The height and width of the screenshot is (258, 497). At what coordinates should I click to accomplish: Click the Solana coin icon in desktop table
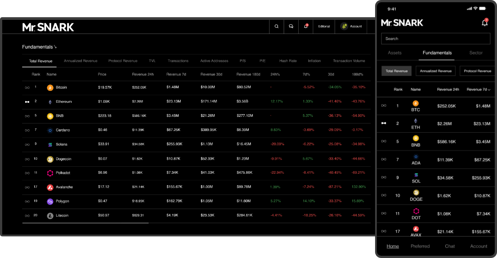[x=50, y=145]
